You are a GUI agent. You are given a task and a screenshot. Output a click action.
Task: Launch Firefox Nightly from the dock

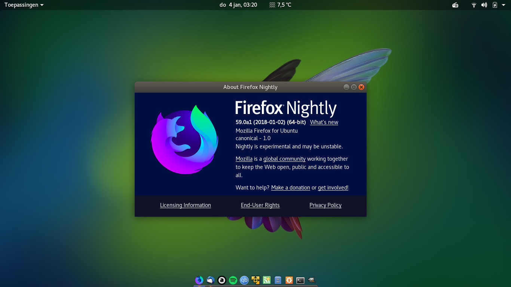199,280
